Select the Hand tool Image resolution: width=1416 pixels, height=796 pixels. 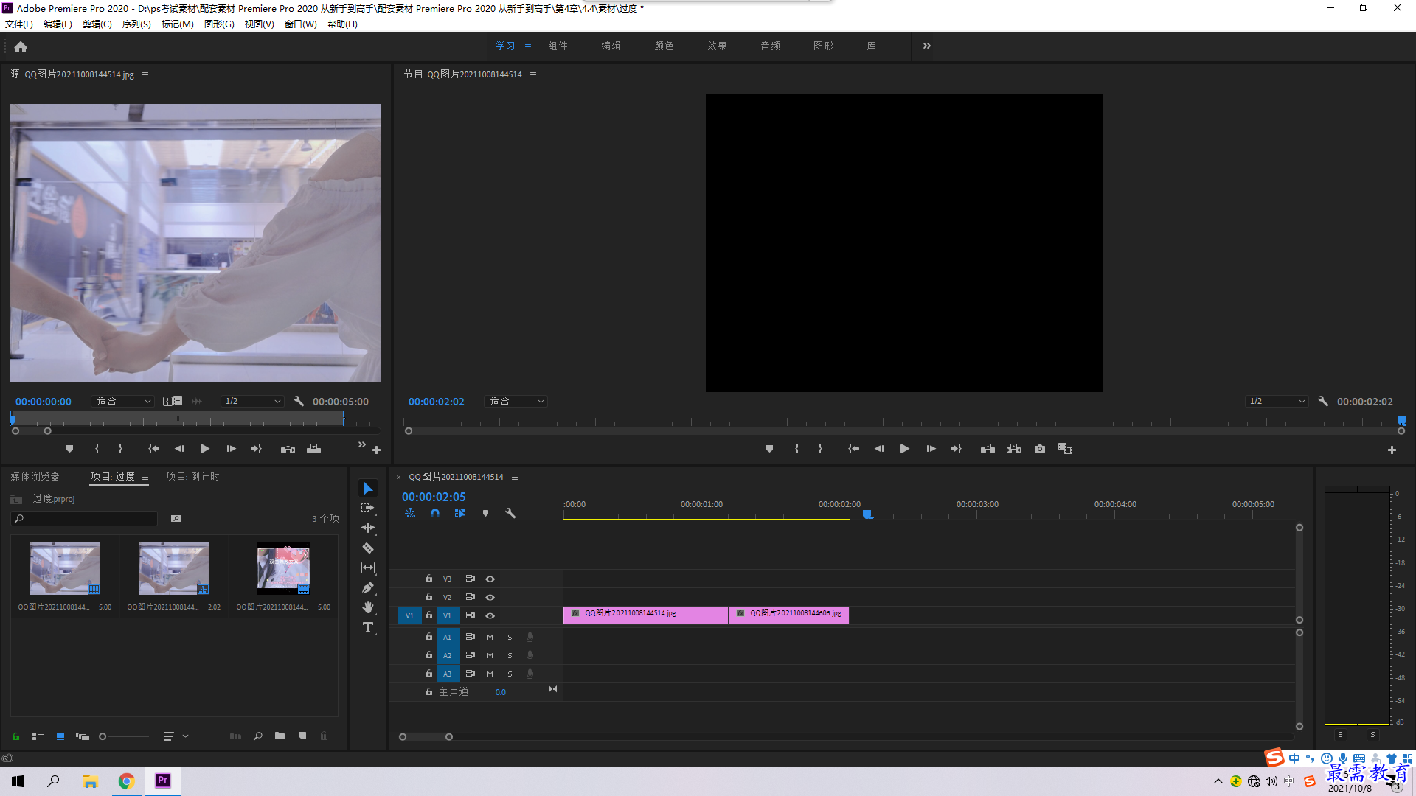tap(368, 607)
